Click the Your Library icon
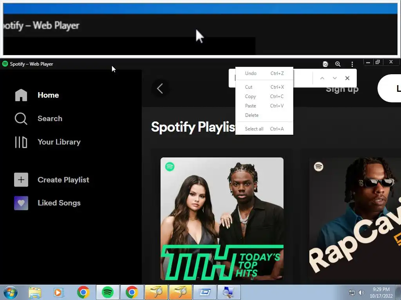This screenshot has height=300, width=401. tap(21, 142)
